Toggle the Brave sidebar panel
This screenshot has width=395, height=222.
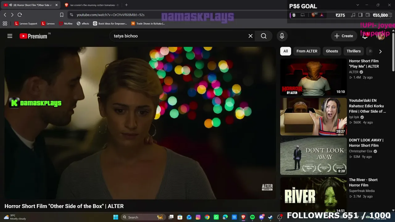[360, 15]
